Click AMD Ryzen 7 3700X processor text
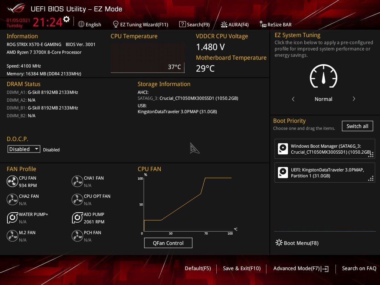 click(44, 52)
